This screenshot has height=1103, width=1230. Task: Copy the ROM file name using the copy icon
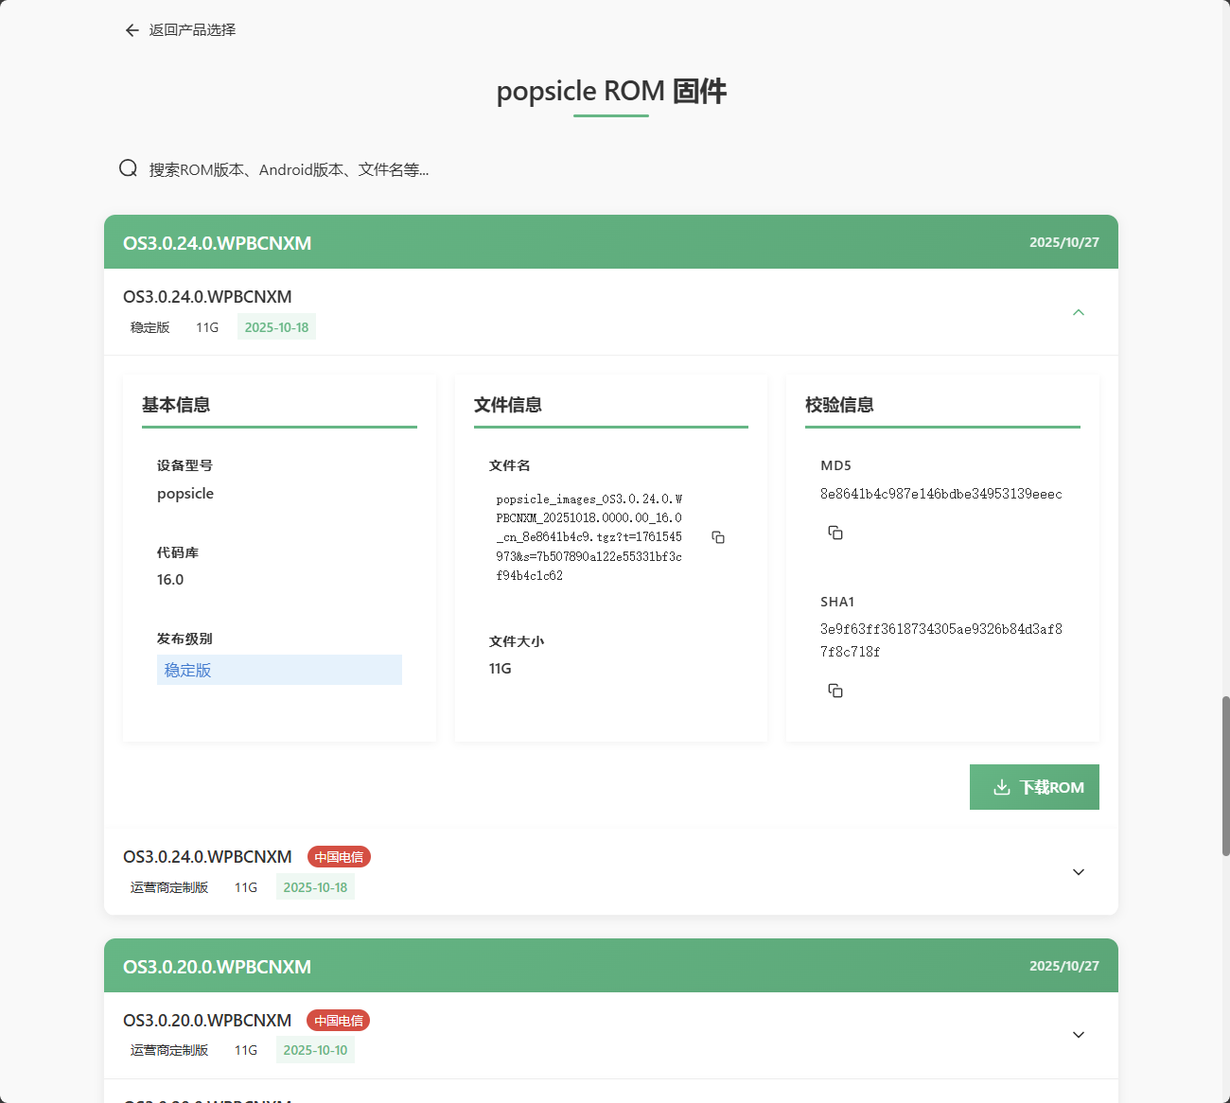(718, 536)
